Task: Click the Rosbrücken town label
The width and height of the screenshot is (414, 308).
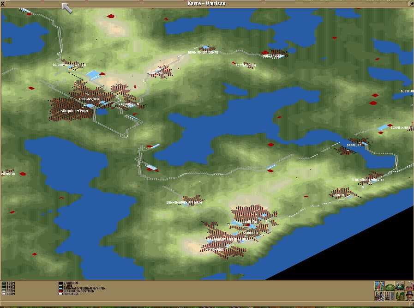Action: click(x=130, y=104)
